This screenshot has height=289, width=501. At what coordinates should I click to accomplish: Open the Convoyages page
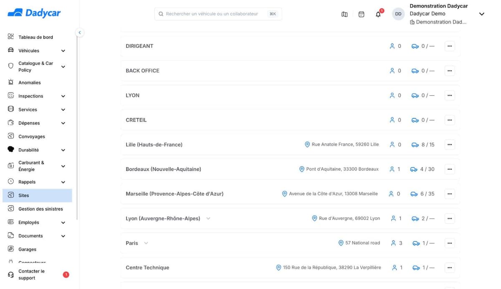32,137
